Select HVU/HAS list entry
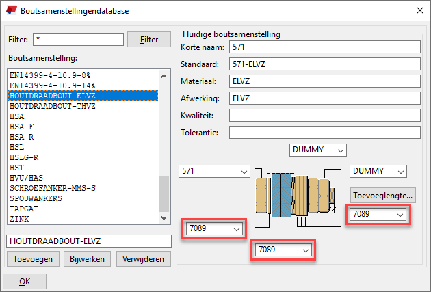 click(x=83, y=178)
